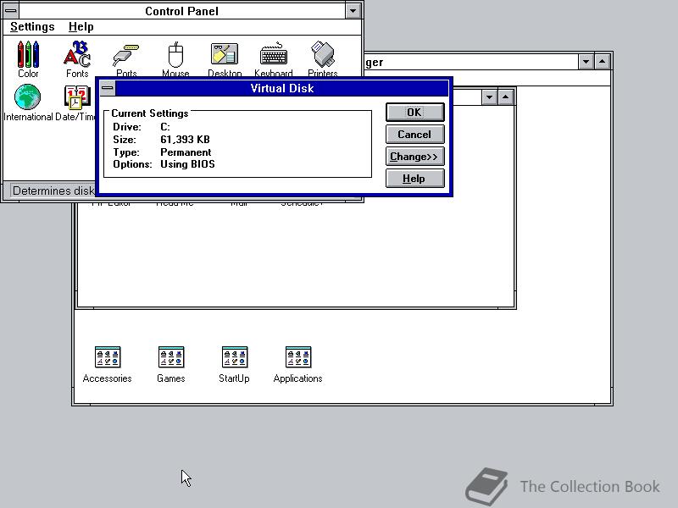Maximize the inner group window in Program Manager

[505, 97]
